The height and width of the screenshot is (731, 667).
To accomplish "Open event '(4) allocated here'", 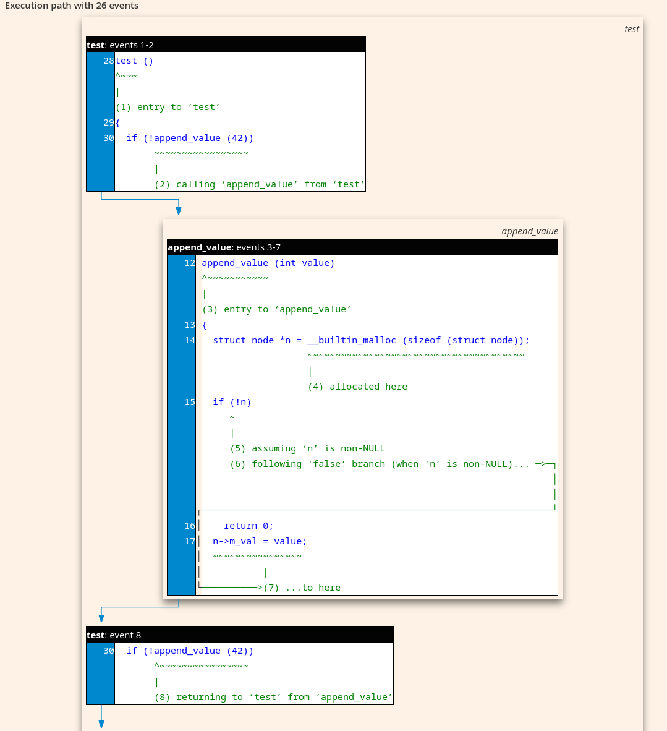I will [x=357, y=386].
